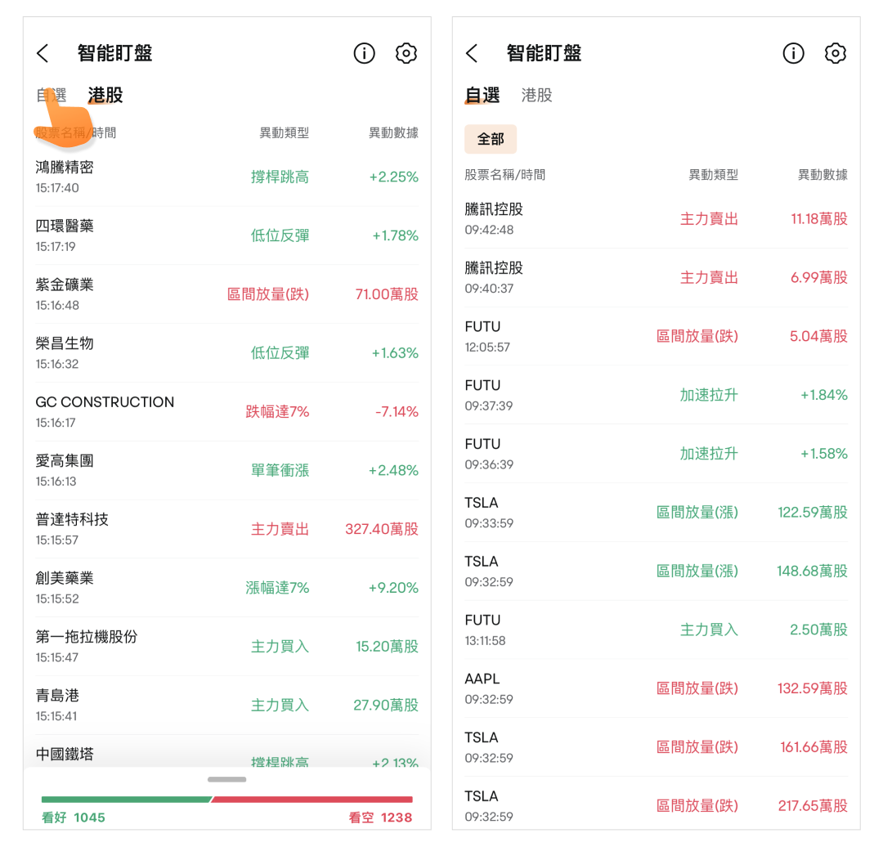The width and height of the screenshot is (883, 847).
Task: Switch to 港股 tab in right screen
Action: click(x=537, y=95)
